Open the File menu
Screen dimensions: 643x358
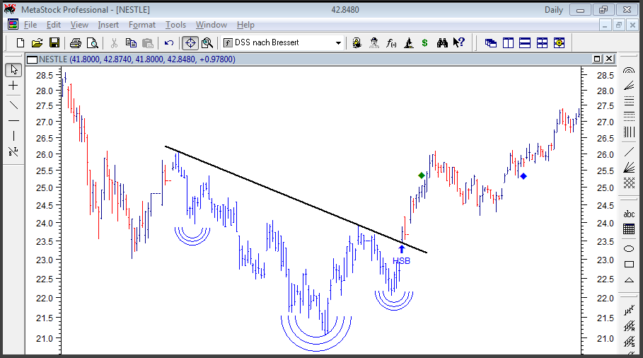[30, 25]
